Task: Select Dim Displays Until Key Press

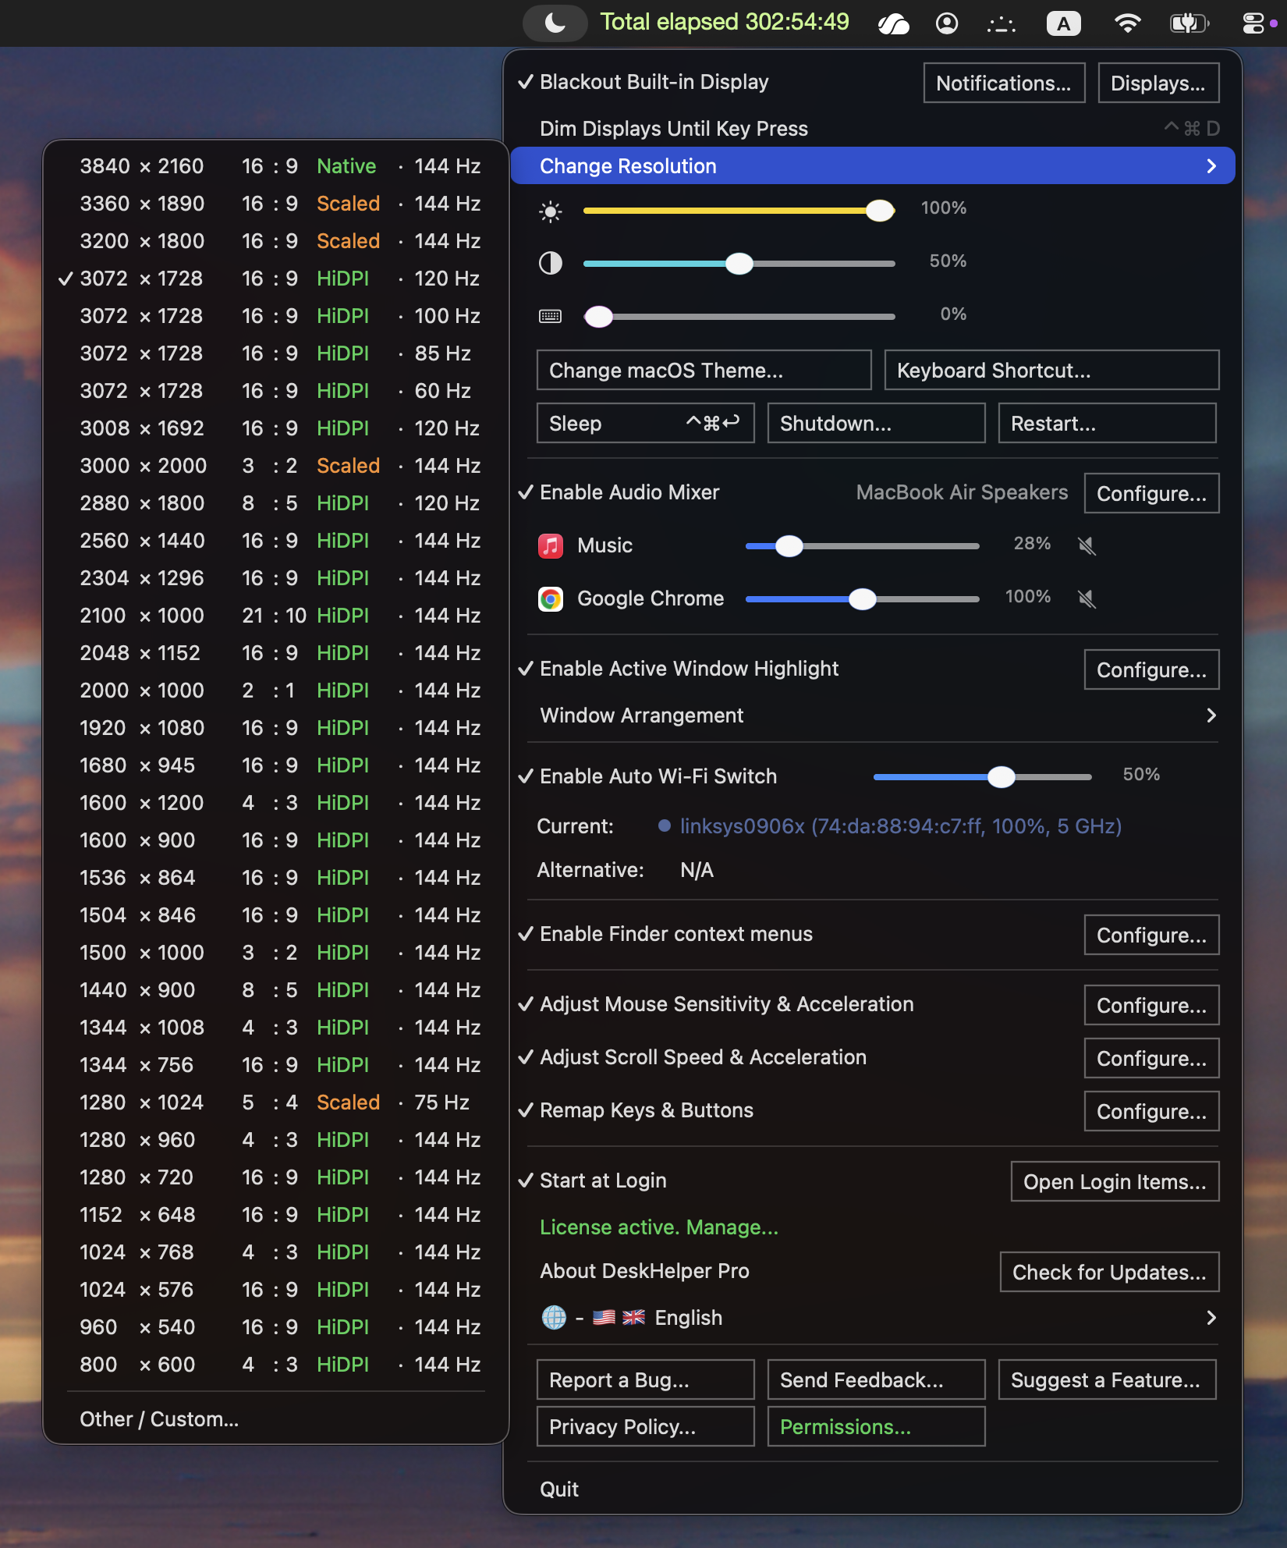Action: (873, 129)
